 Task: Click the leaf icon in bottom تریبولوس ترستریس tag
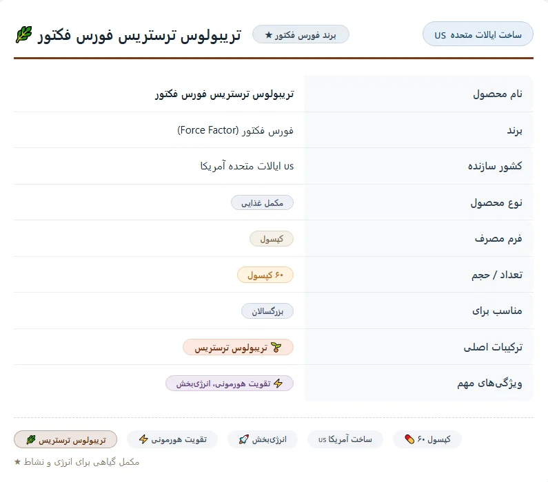31,440
